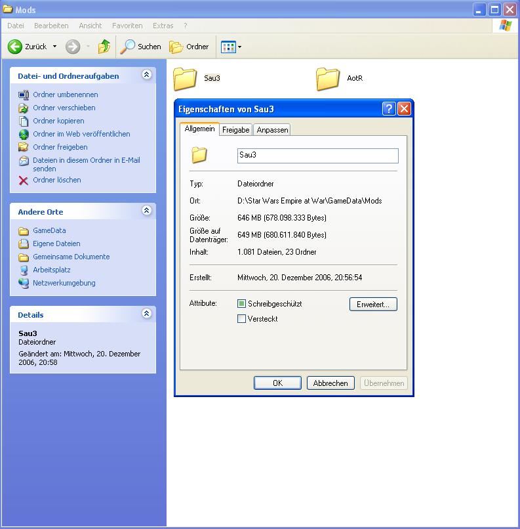Open Netzwerkumgebung link

(64, 283)
